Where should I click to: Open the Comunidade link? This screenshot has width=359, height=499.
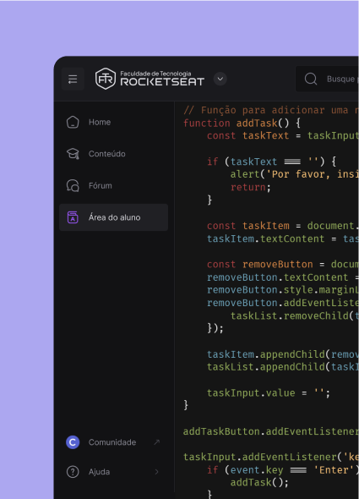pyautogui.click(x=113, y=442)
